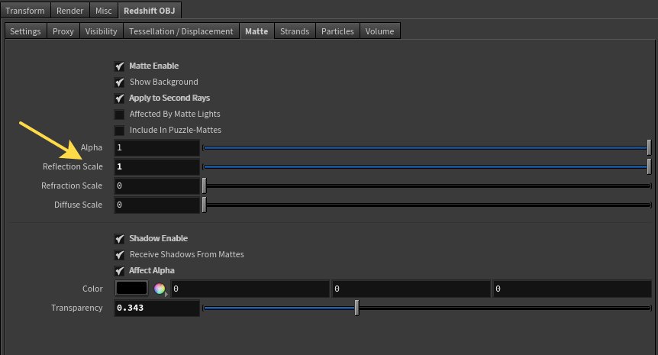The image size is (658, 355).
Task: Open the color picker wheel icon
Action: tap(160, 289)
